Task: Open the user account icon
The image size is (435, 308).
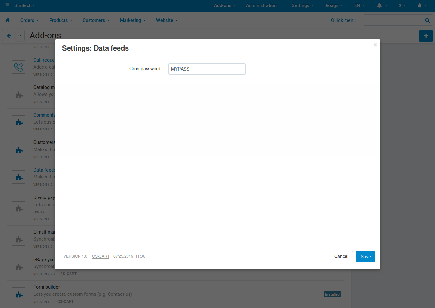Action: coord(420,5)
